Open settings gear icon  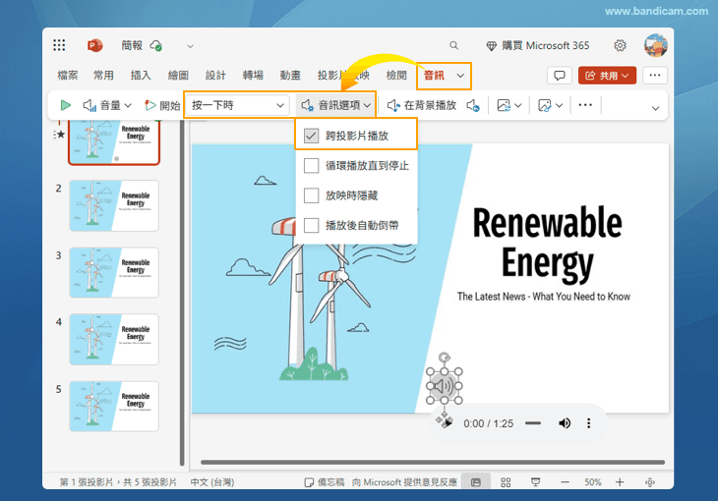click(x=620, y=45)
